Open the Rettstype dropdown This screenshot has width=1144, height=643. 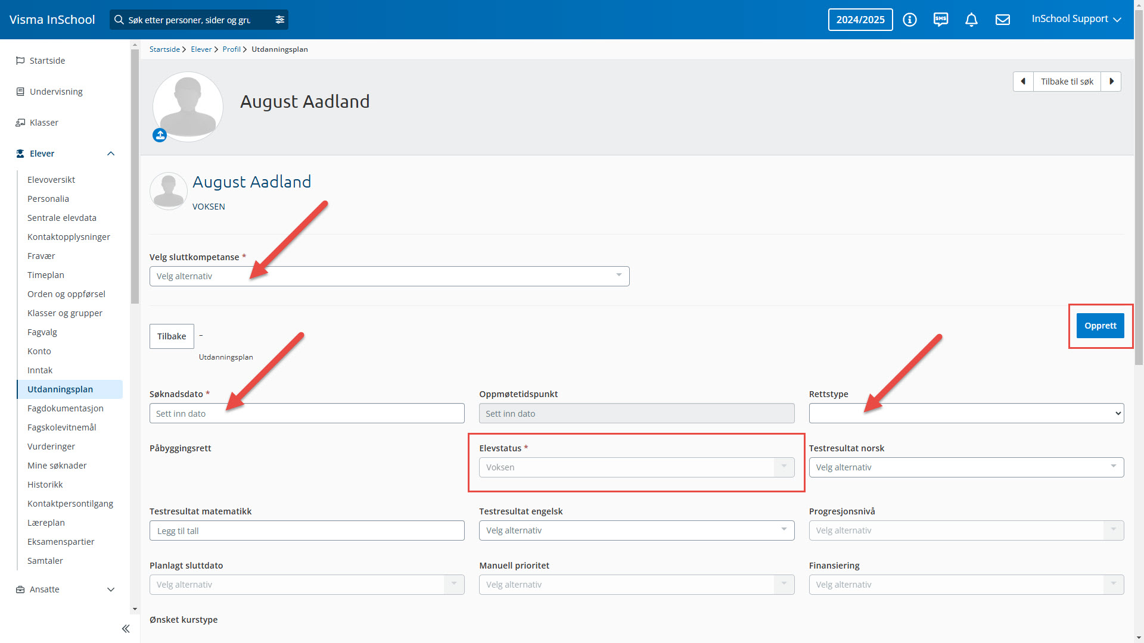coord(966,413)
